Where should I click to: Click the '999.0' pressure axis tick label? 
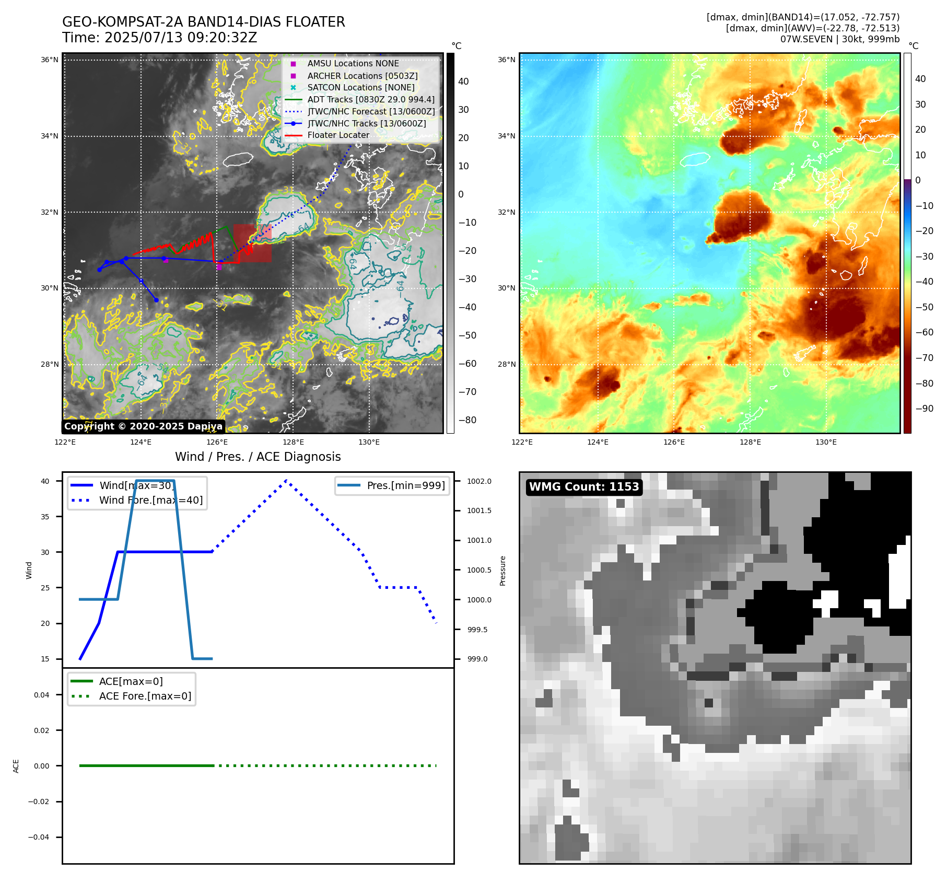click(477, 659)
